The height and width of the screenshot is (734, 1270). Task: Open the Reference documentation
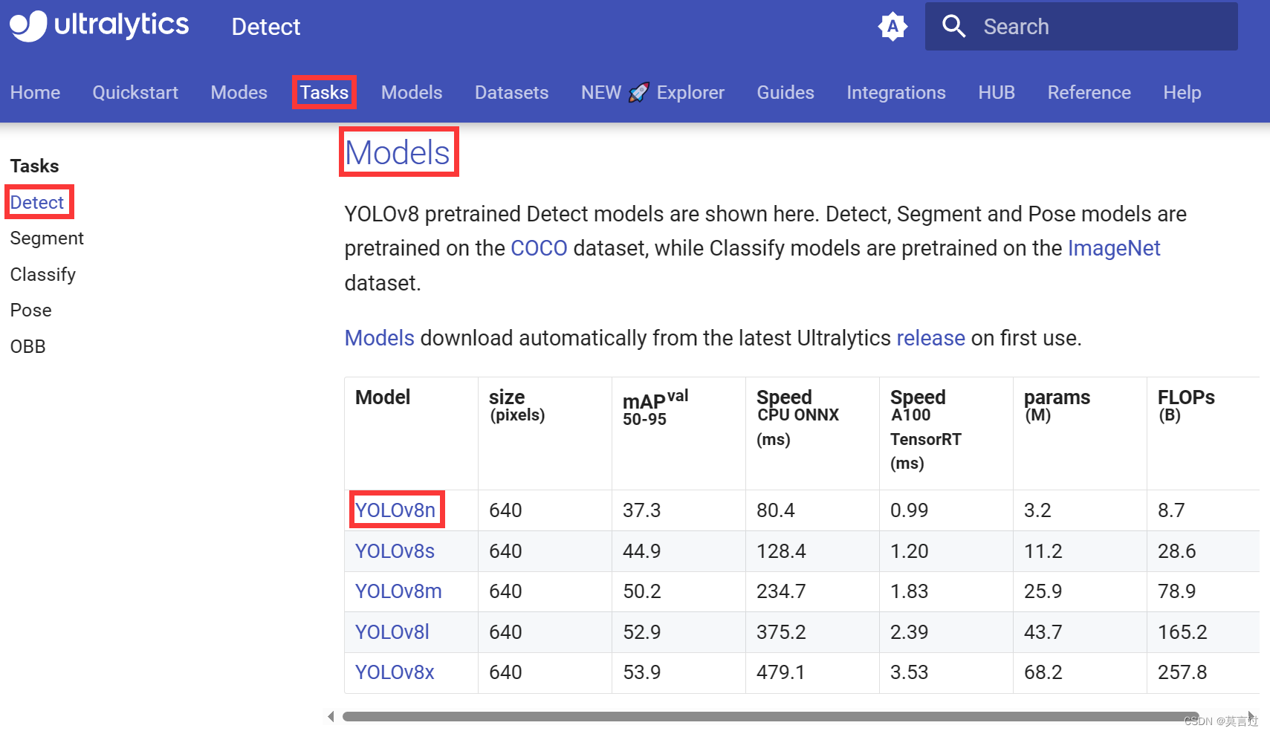click(x=1089, y=92)
